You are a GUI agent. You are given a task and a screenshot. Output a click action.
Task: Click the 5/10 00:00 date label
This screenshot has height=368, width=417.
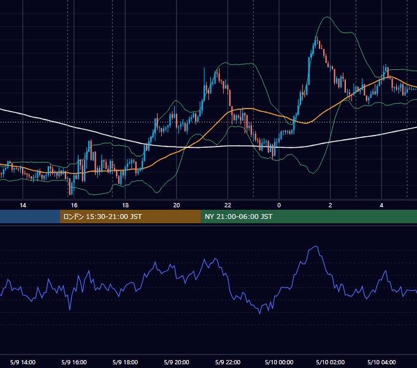(x=279, y=362)
